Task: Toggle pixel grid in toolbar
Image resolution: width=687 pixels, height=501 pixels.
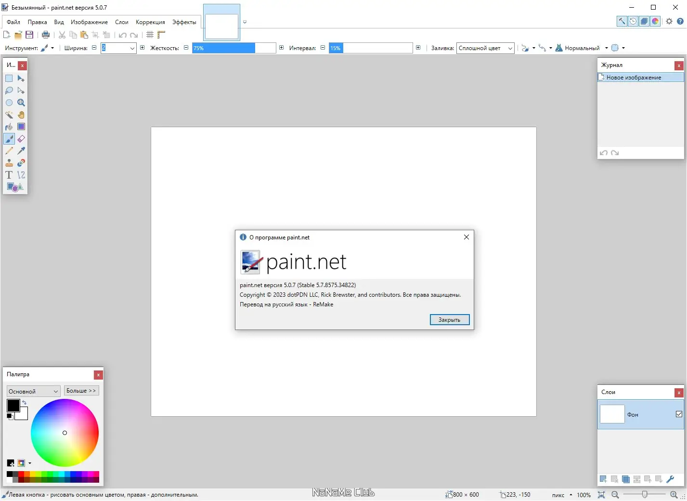Action: tap(150, 35)
